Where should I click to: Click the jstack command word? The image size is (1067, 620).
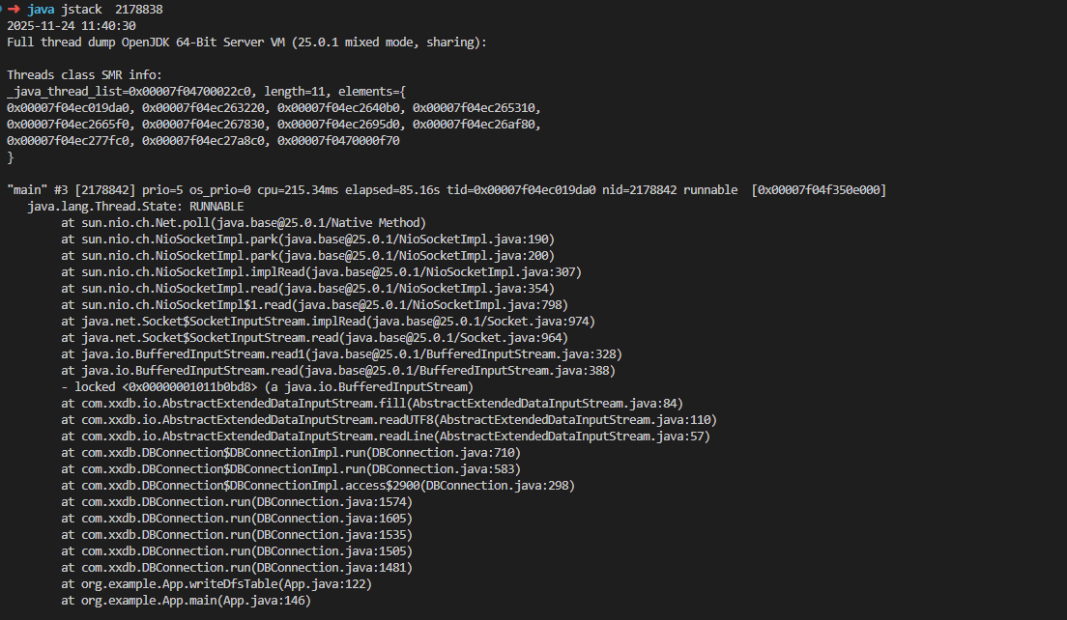[x=81, y=9]
